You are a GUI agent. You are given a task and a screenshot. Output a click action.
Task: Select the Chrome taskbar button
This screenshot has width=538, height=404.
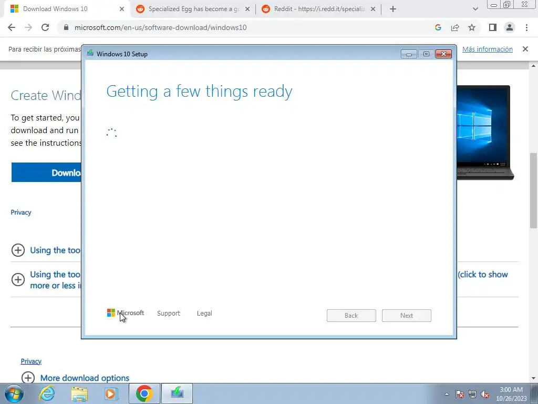pos(144,393)
